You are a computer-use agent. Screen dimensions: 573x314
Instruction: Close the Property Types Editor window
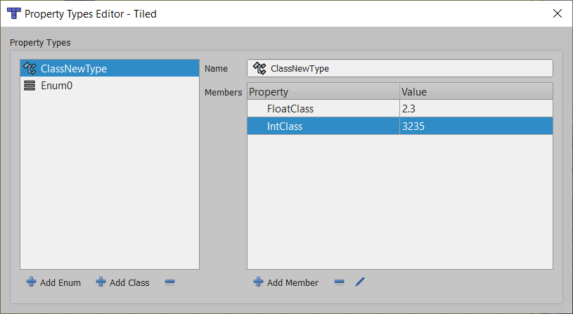click(x=558, y=13)
